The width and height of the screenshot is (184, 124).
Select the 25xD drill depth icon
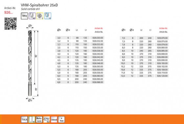pyautogui.click(x=47, y=119)
